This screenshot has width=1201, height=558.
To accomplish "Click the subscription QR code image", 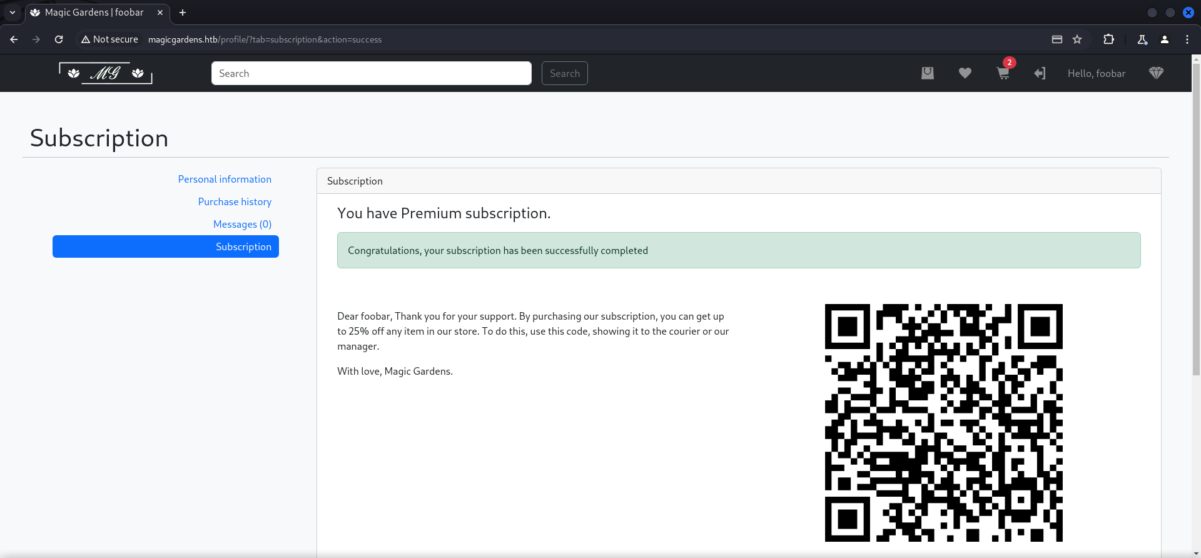I will point(943,423).
